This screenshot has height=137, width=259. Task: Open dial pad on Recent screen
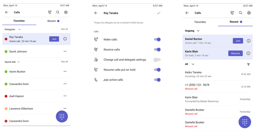(x=245, y=122)
